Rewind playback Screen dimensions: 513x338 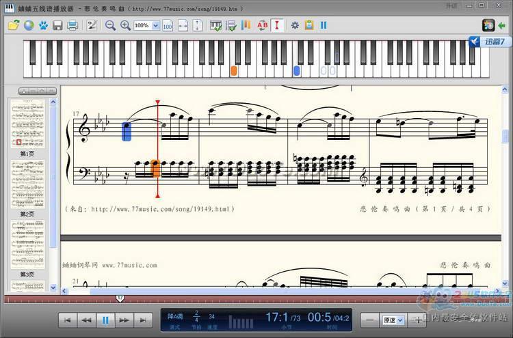click(x=86, y=320)
